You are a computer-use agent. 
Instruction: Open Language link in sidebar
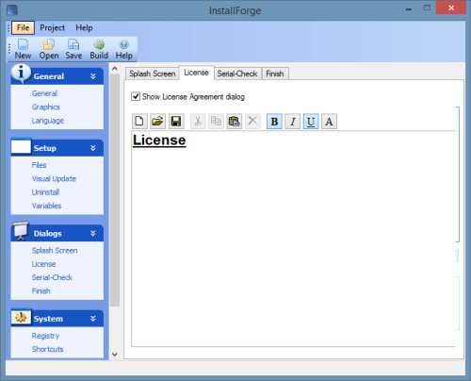click(47, 121)
